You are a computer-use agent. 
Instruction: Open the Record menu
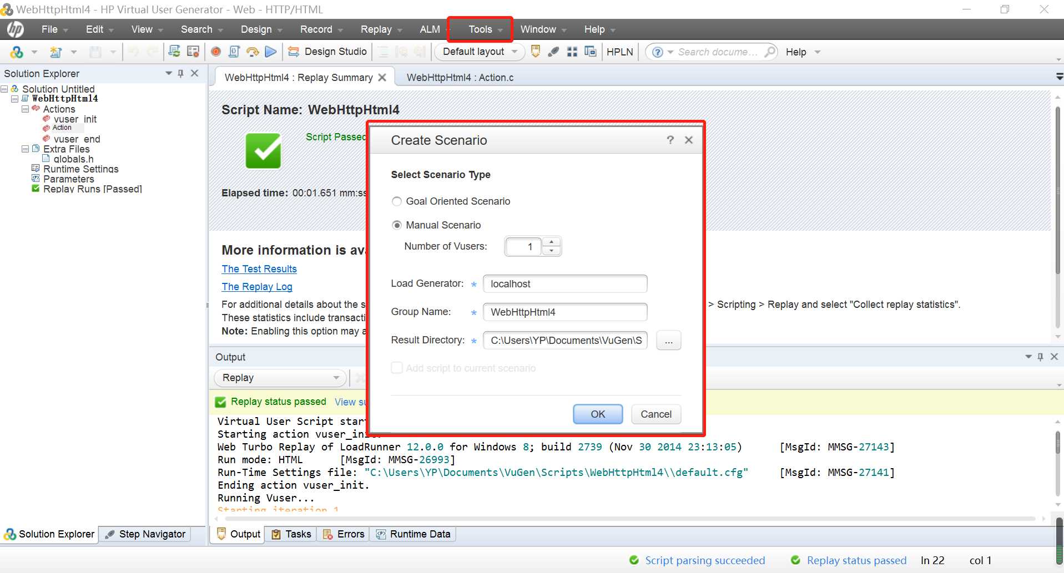point(321,29)
